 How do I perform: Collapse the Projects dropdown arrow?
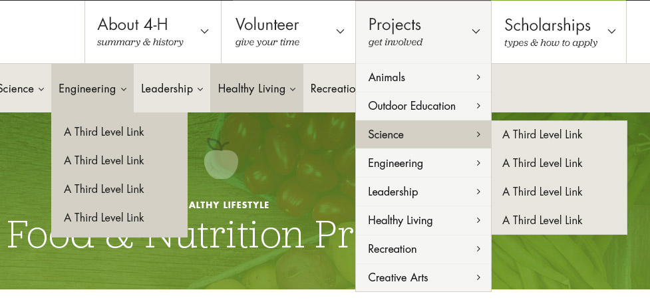tap(476, 31)
